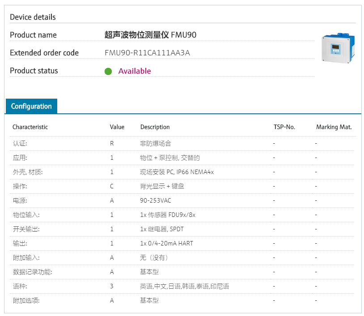Click the Description column header
Screen dimensions: 364x316
(x=155, y=127)
